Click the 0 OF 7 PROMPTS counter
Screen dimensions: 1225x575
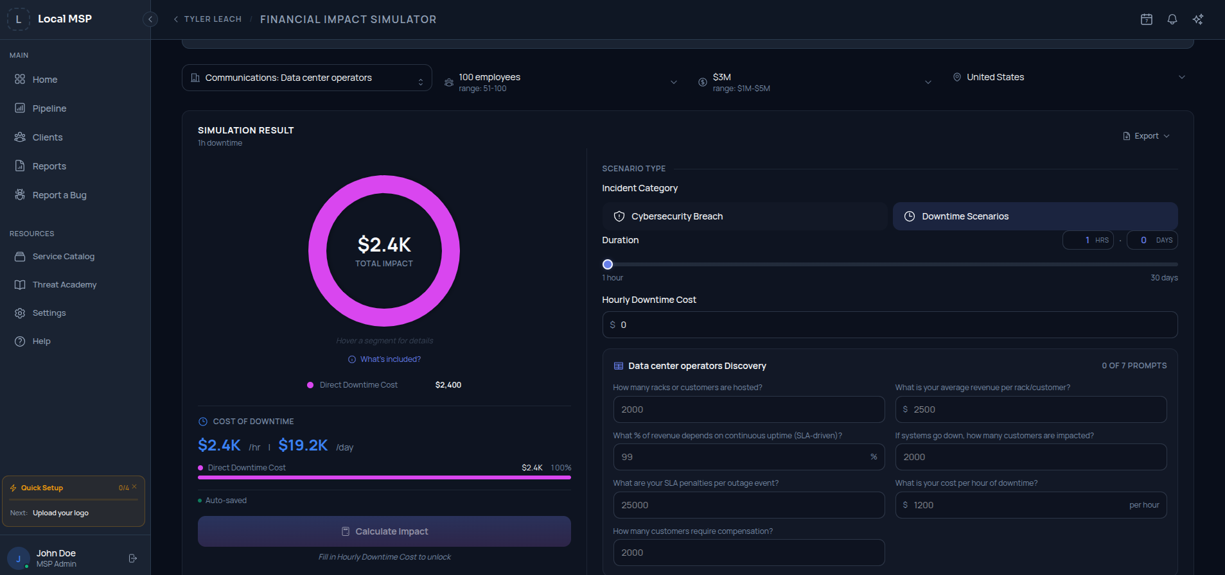pos(1134,366)
